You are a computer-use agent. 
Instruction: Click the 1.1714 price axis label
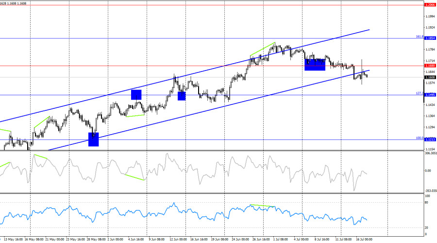point(430,61)
